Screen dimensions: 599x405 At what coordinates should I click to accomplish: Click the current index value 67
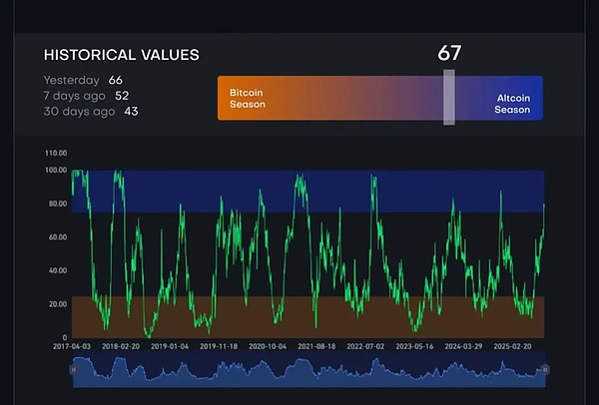(449, 54)
